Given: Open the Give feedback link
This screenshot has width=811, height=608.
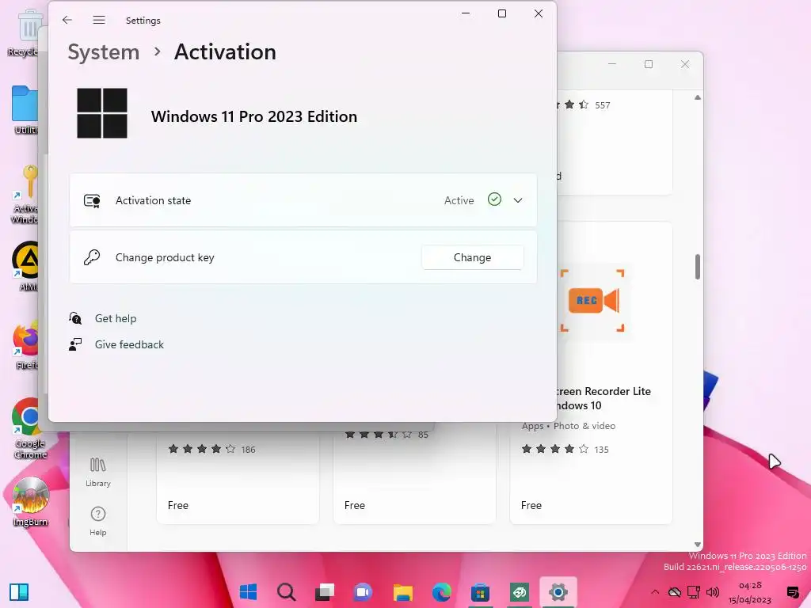Looking at the screenshot, I should [x=129, y=344].
